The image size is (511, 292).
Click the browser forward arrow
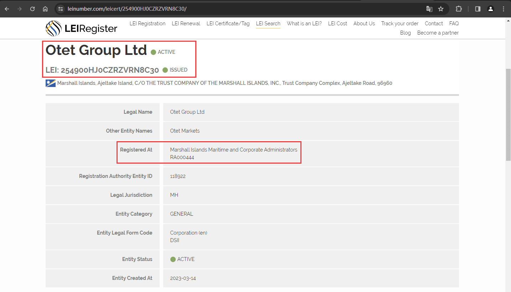(x=19, y=9)
